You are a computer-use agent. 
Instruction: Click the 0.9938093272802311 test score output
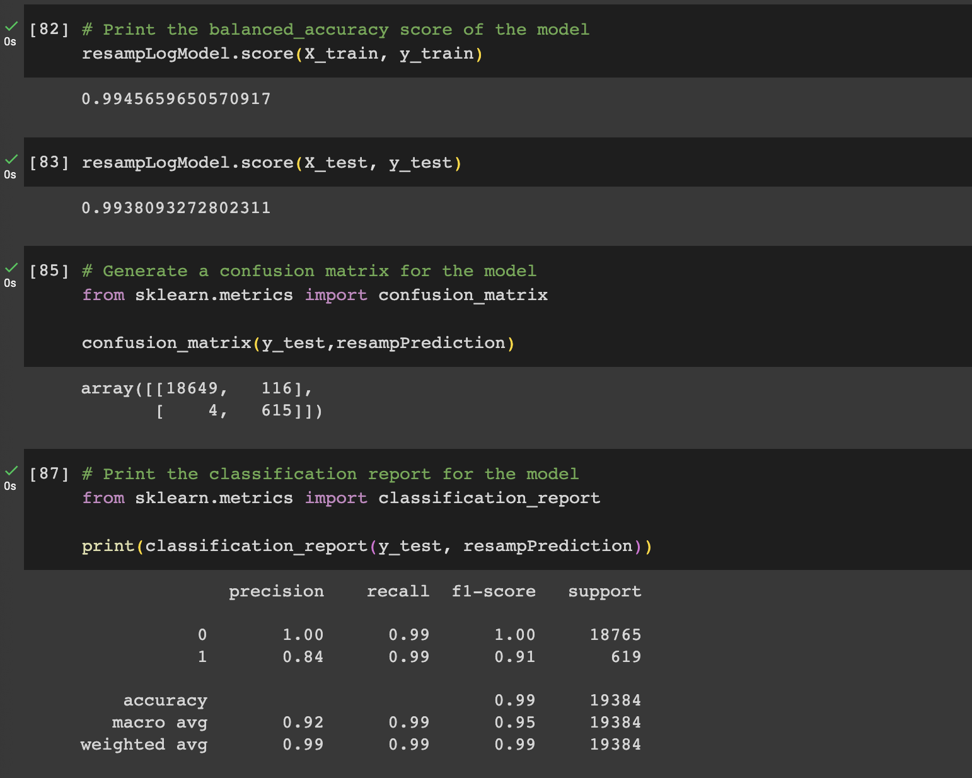[x=176, y=207]
